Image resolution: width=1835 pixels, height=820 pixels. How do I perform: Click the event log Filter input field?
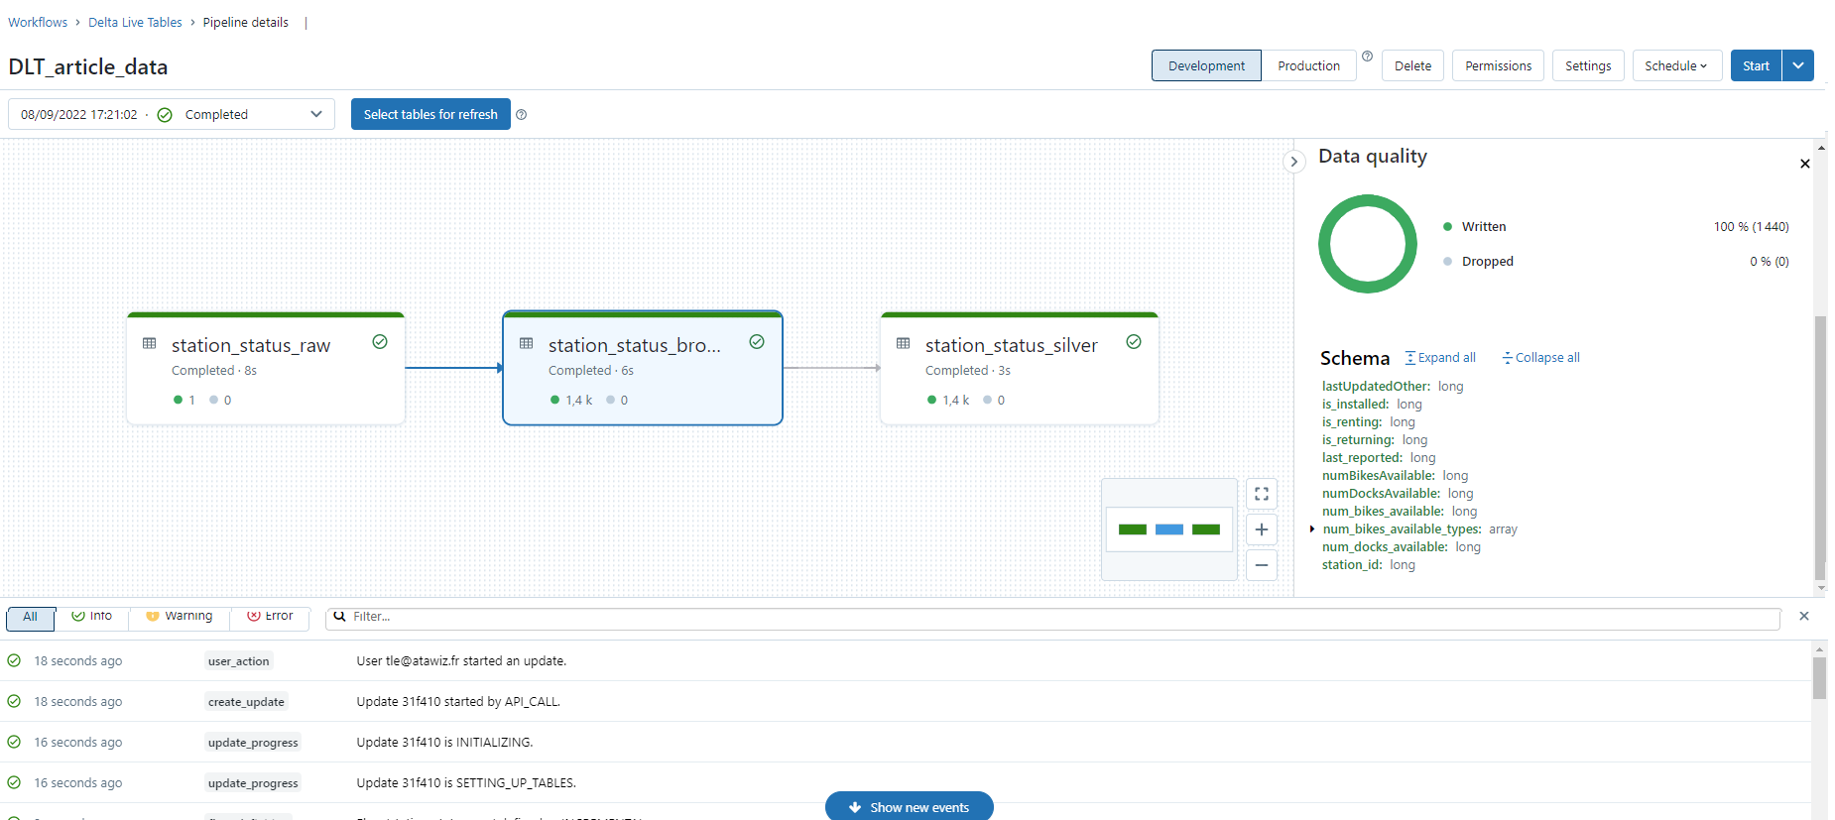point(1061,617)
